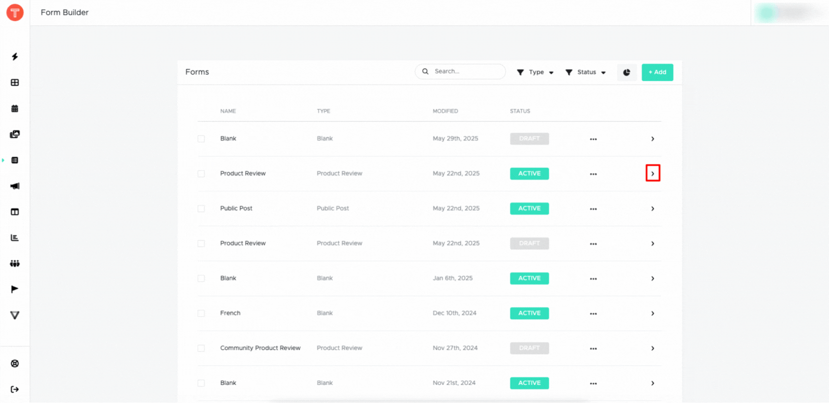Image resolution: width=829 pixels, height=403 pixels.
Task: Check the box for active Product Review form
Action: point(201,174)
